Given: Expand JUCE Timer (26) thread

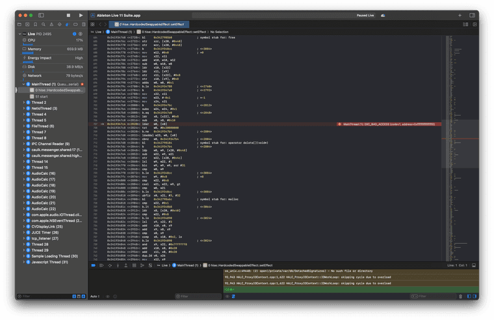Looking at the screenshot, I should [23, 232].
